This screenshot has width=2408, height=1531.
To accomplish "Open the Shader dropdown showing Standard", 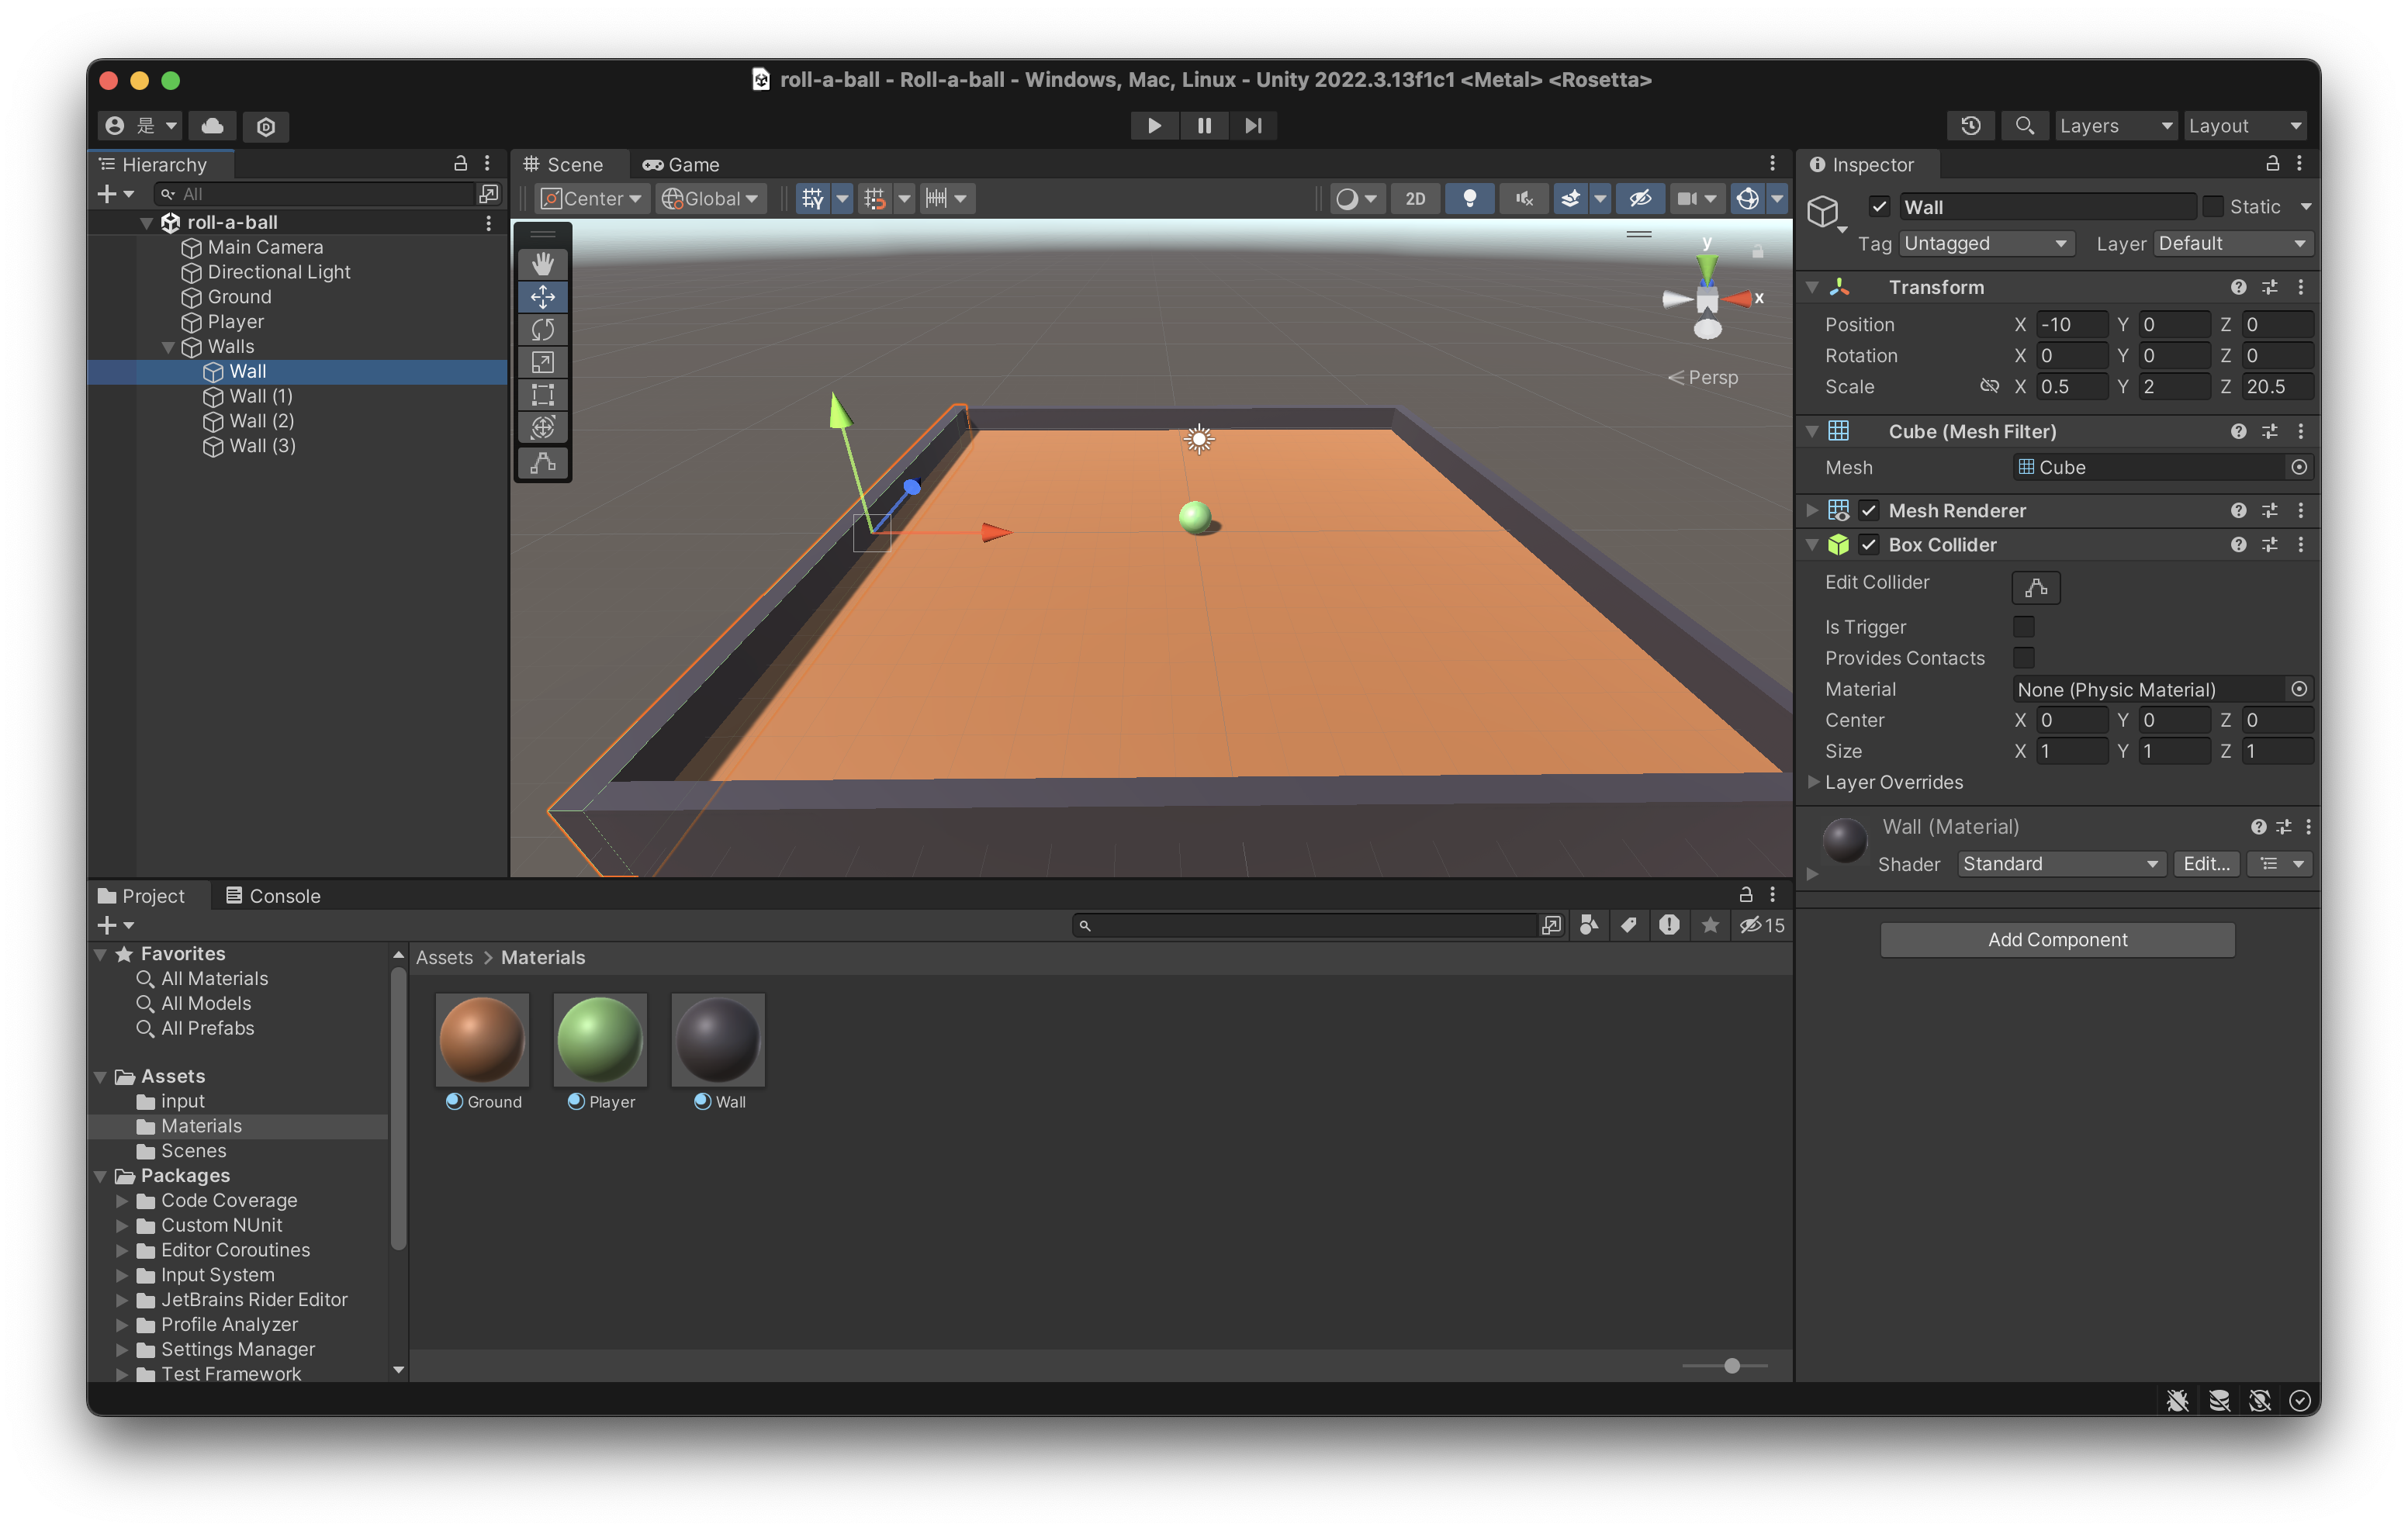I will tap(2061, 864).
